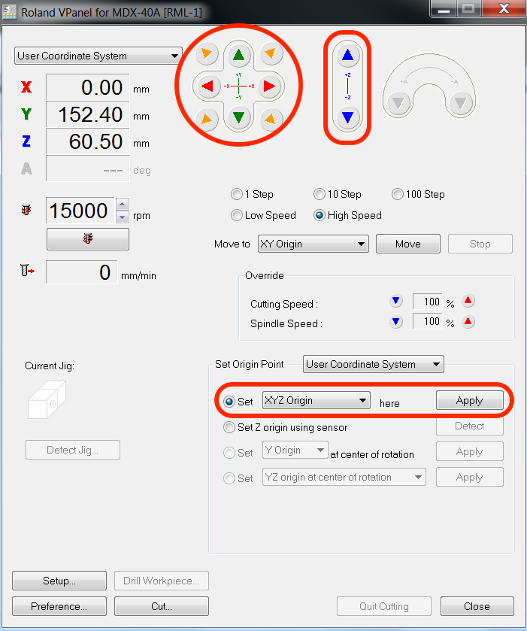
Task: Click the Move button
Action: 408,244
